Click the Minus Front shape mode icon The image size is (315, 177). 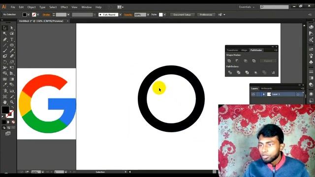[237, 60]
